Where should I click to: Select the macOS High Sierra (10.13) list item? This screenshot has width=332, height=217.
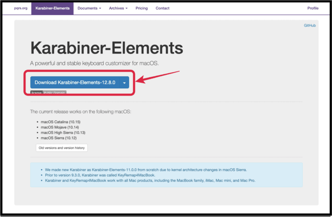(x=63, y=132)
